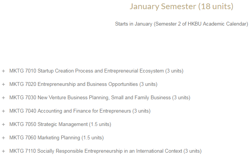Expand MKTG 7010 with its plus icon
Screen dimensions: 249x155
pyautogui.click(x=3, y=71)
